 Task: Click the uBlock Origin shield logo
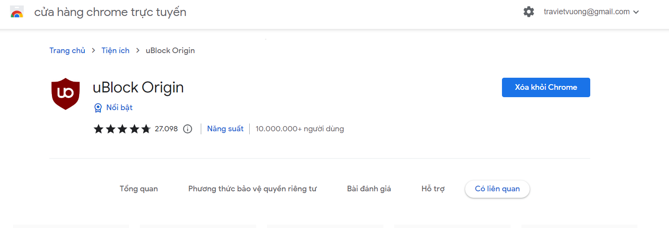pyautogui.click(x=65, y=94)
